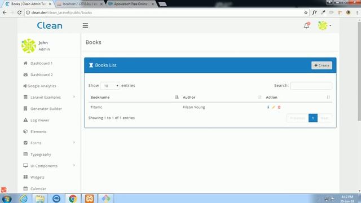Open Typography page
This screenshot has width=361, height=203.
coord(41,155)
